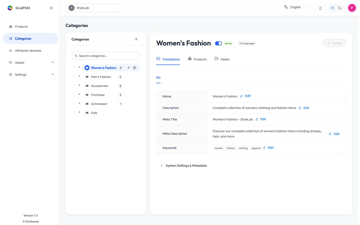Select the EN language tab
The height and width of the screenshot is (225, 360).
click(158, 78)
